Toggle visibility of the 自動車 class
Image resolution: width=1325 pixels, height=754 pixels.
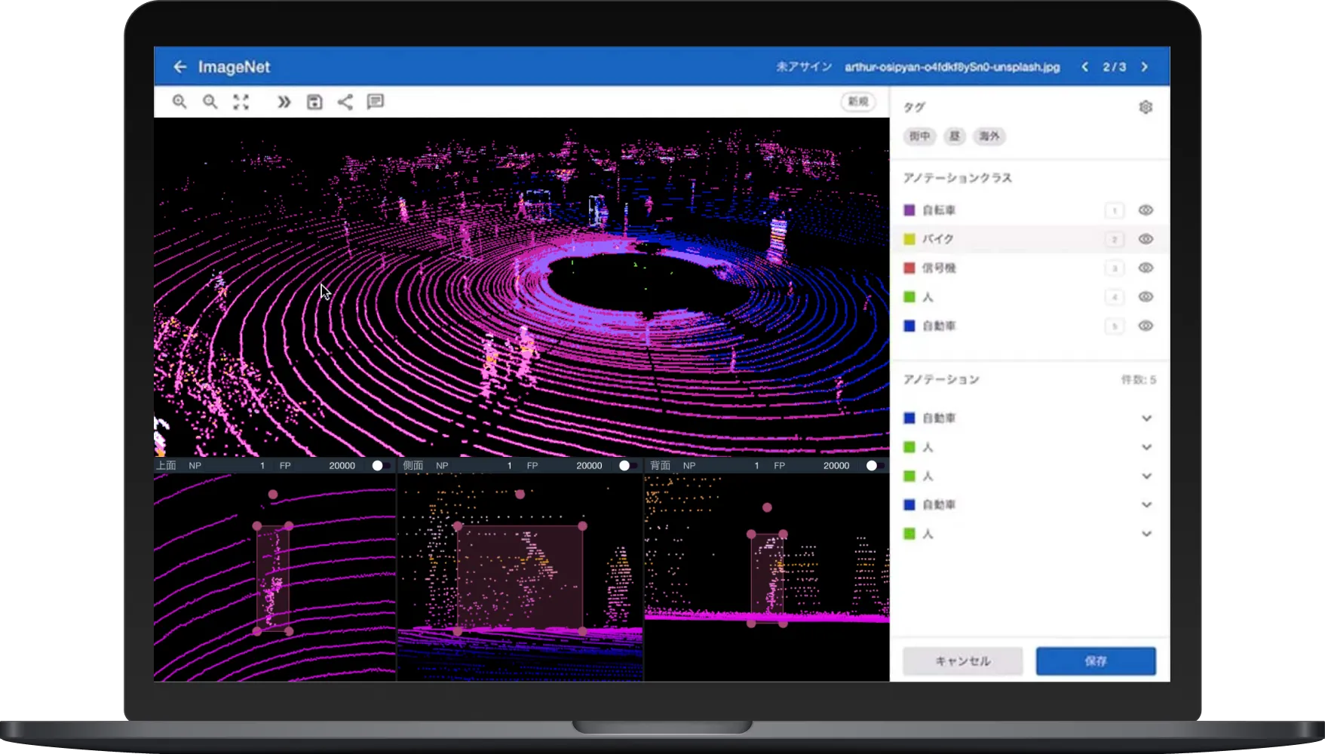[1146, 326]
